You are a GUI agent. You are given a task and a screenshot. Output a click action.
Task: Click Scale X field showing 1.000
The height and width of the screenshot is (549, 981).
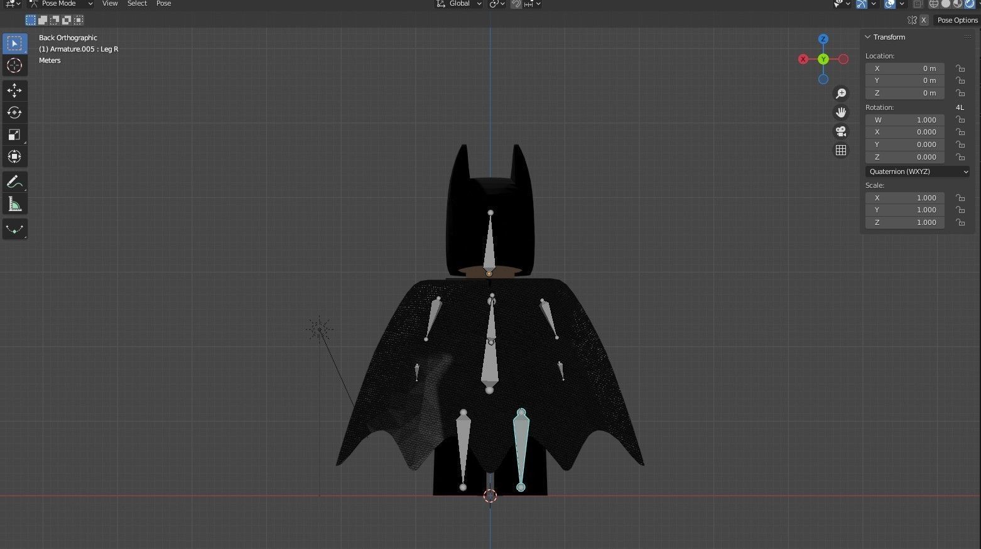905,198
